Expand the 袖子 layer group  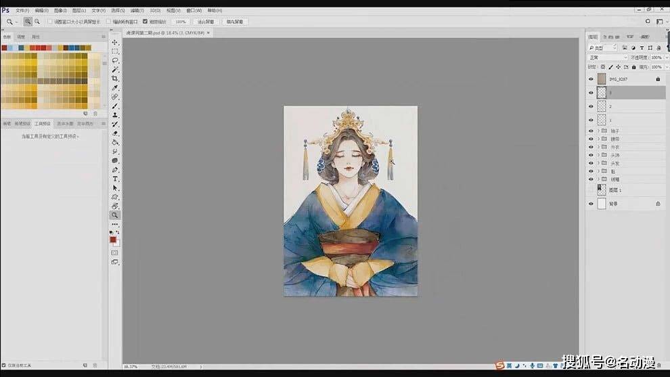pos(598,131)
